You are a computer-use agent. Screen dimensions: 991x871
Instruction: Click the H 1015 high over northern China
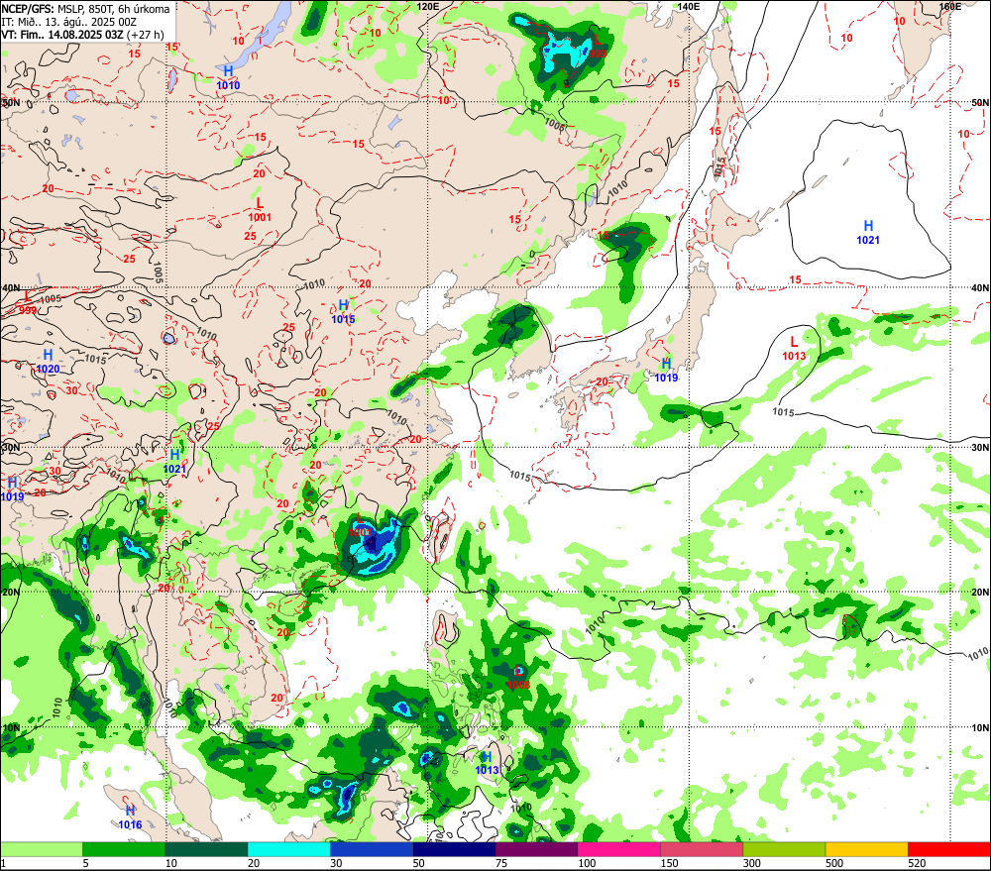tap(343, 312)
